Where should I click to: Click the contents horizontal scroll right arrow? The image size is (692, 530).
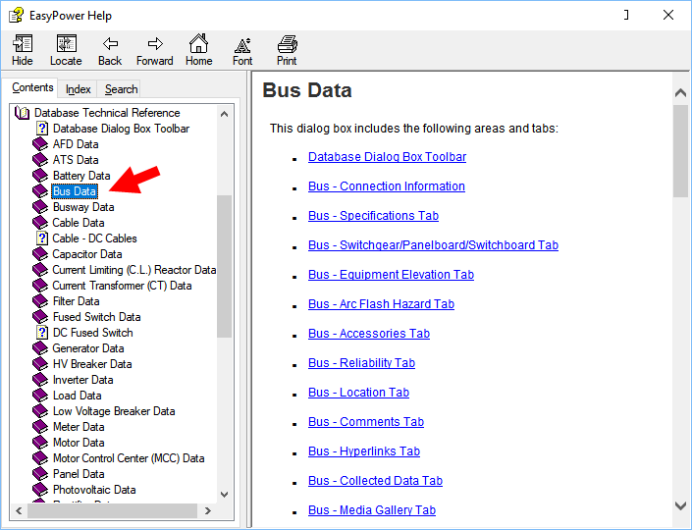pyautogui.click(x=207, y=510)
